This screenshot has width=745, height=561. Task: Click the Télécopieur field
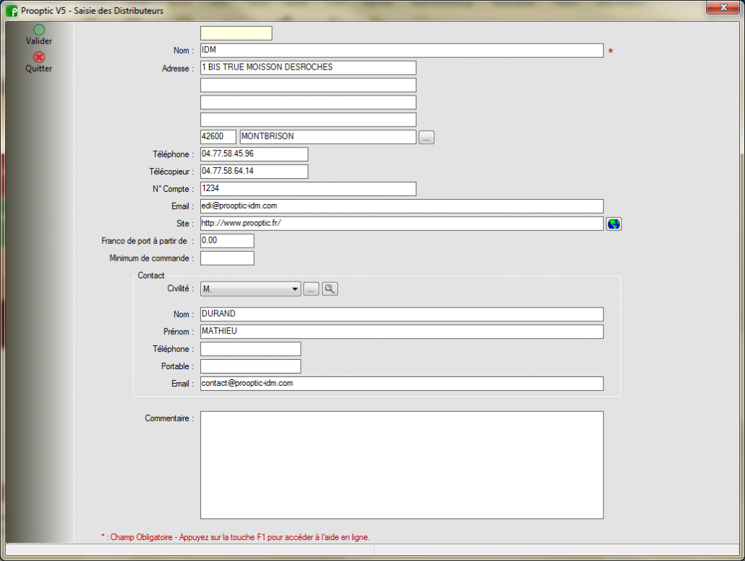pos(254,172)
